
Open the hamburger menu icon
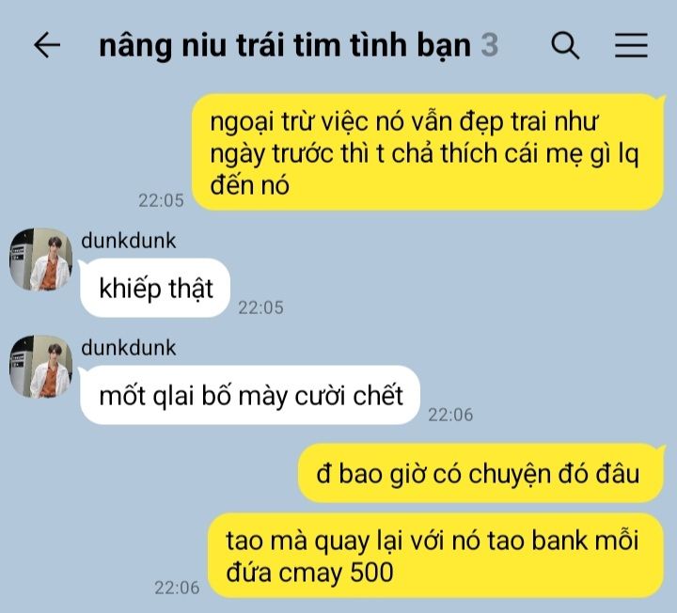click(x=631, y=45)
